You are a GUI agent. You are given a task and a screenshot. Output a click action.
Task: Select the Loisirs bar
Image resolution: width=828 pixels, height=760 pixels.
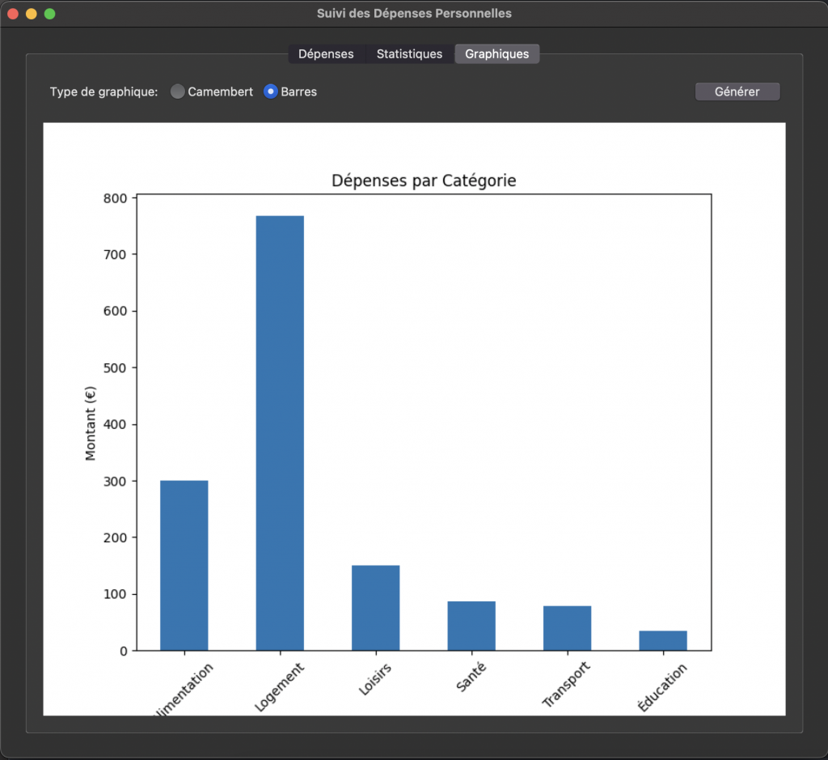pos(375,607)
